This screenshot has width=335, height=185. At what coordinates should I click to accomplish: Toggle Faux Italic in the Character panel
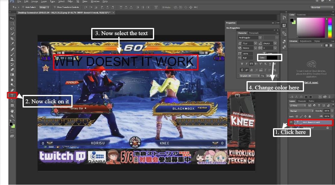tap(247, 64)
